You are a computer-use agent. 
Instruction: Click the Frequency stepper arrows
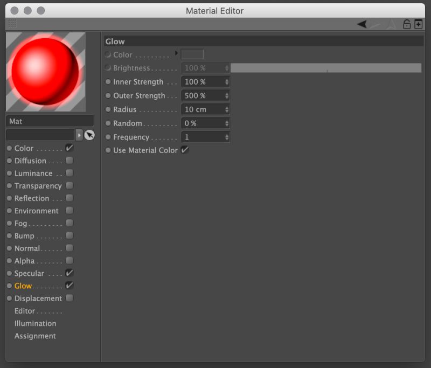226,137
